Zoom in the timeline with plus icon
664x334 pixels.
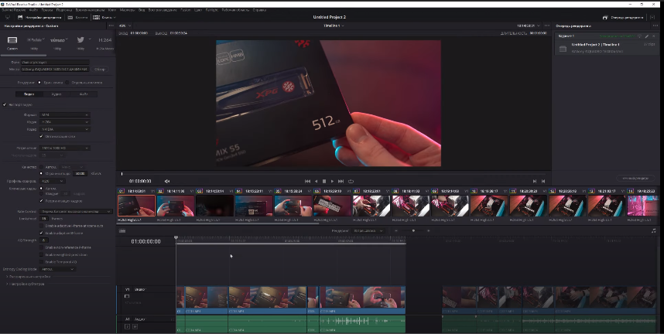click(x=429, y=230)
